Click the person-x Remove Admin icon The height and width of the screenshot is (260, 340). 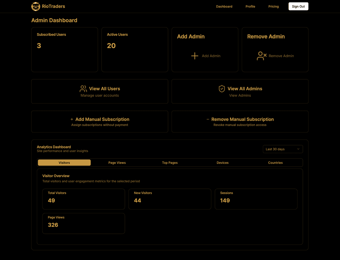(x=261, y=56)
